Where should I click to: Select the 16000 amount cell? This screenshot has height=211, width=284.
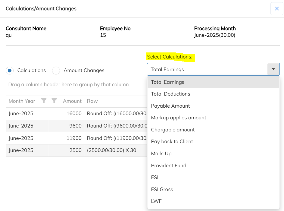[x=67, y=113]
